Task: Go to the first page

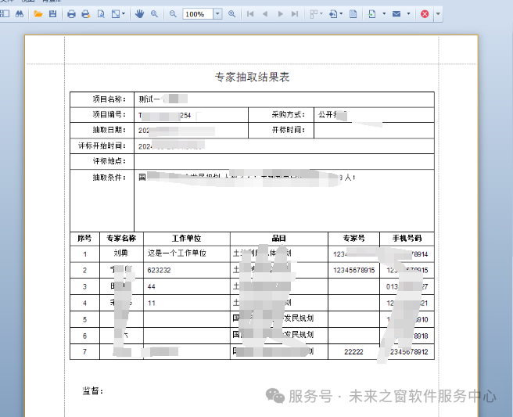Action: [250, 14]
